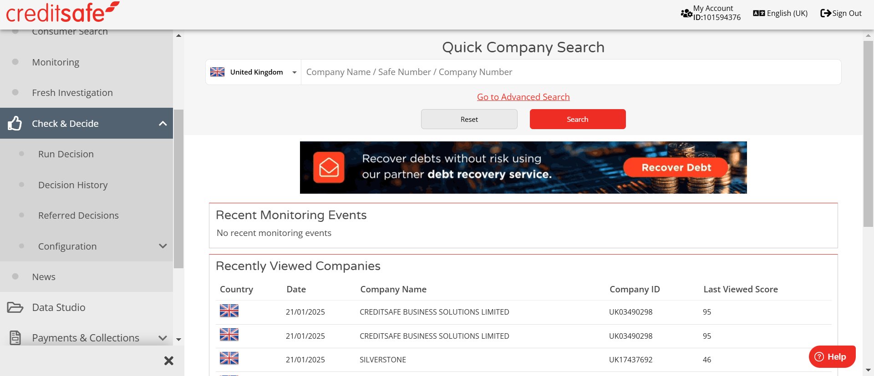The width and height of the screenshot is (874, 376).
Task: Expand the Configuration submenu
Action: pyautogui.click(x=163, y=246)
